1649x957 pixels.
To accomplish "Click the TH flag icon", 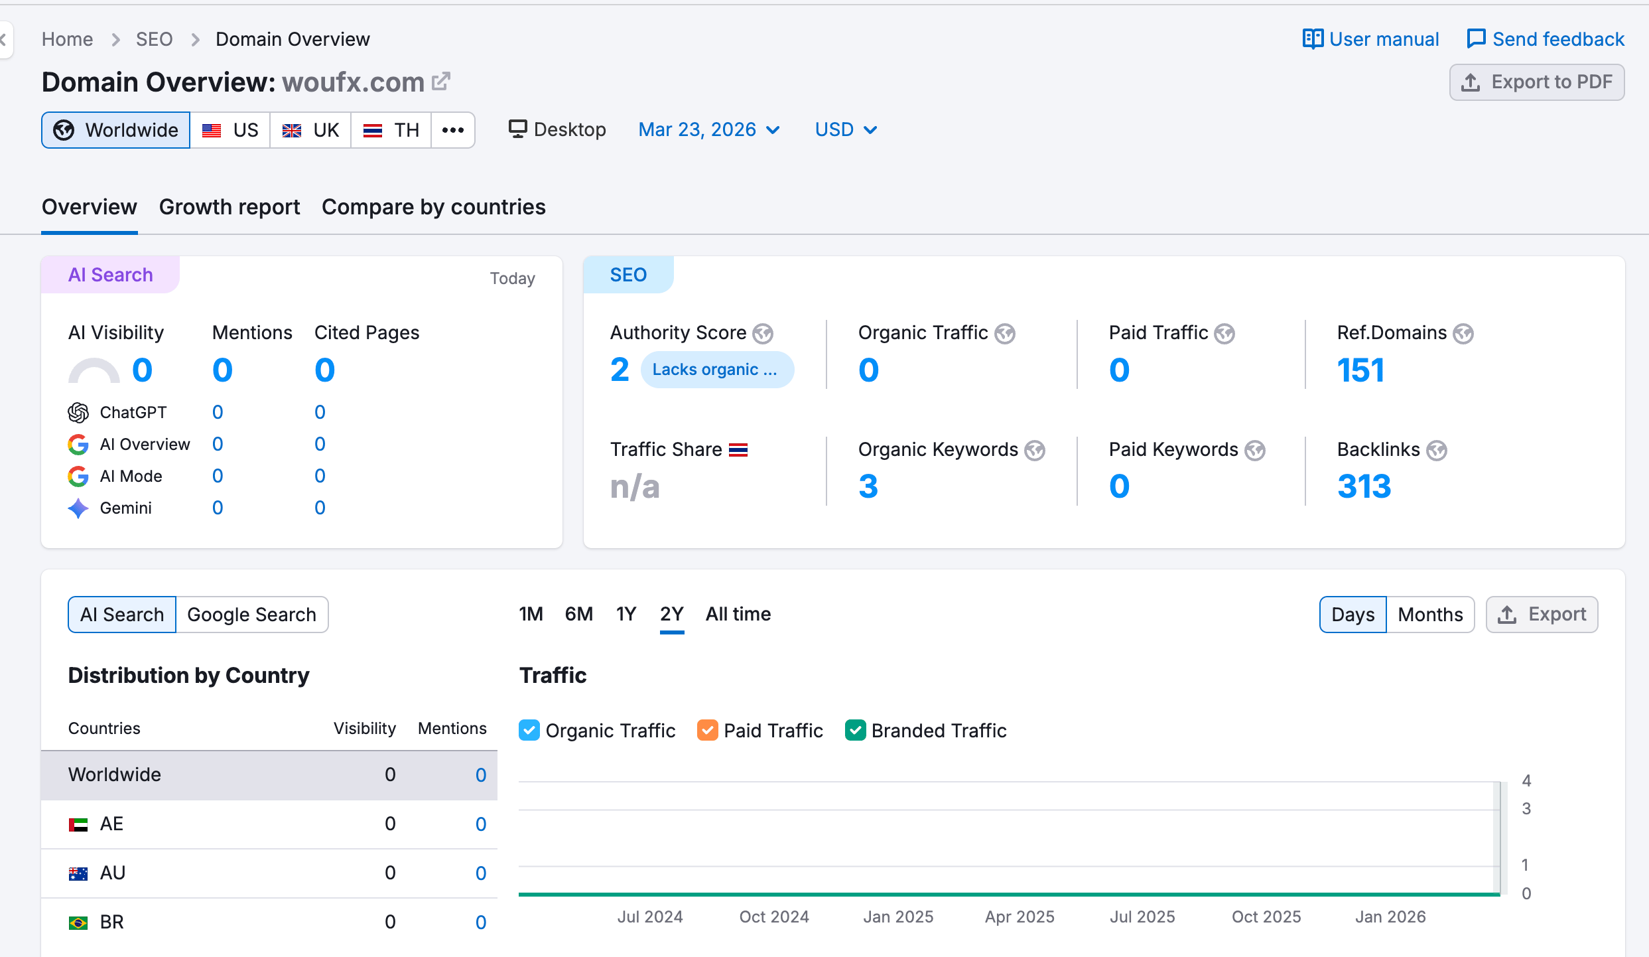I will point(373,130).
